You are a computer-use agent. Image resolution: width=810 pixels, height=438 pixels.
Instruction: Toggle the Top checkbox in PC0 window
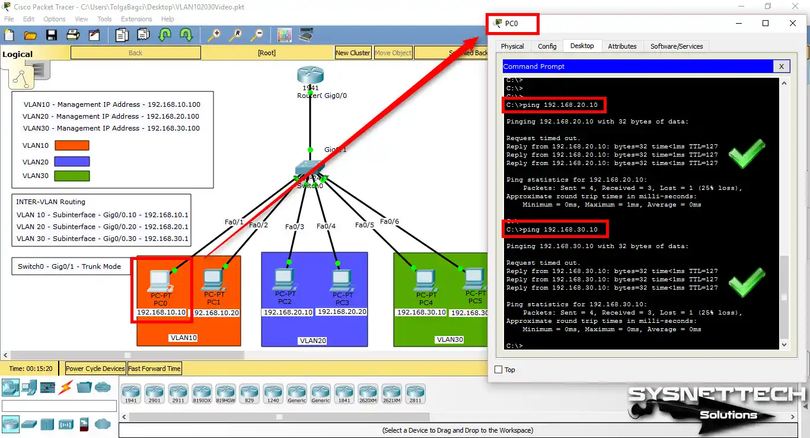(x=497, y=369)
